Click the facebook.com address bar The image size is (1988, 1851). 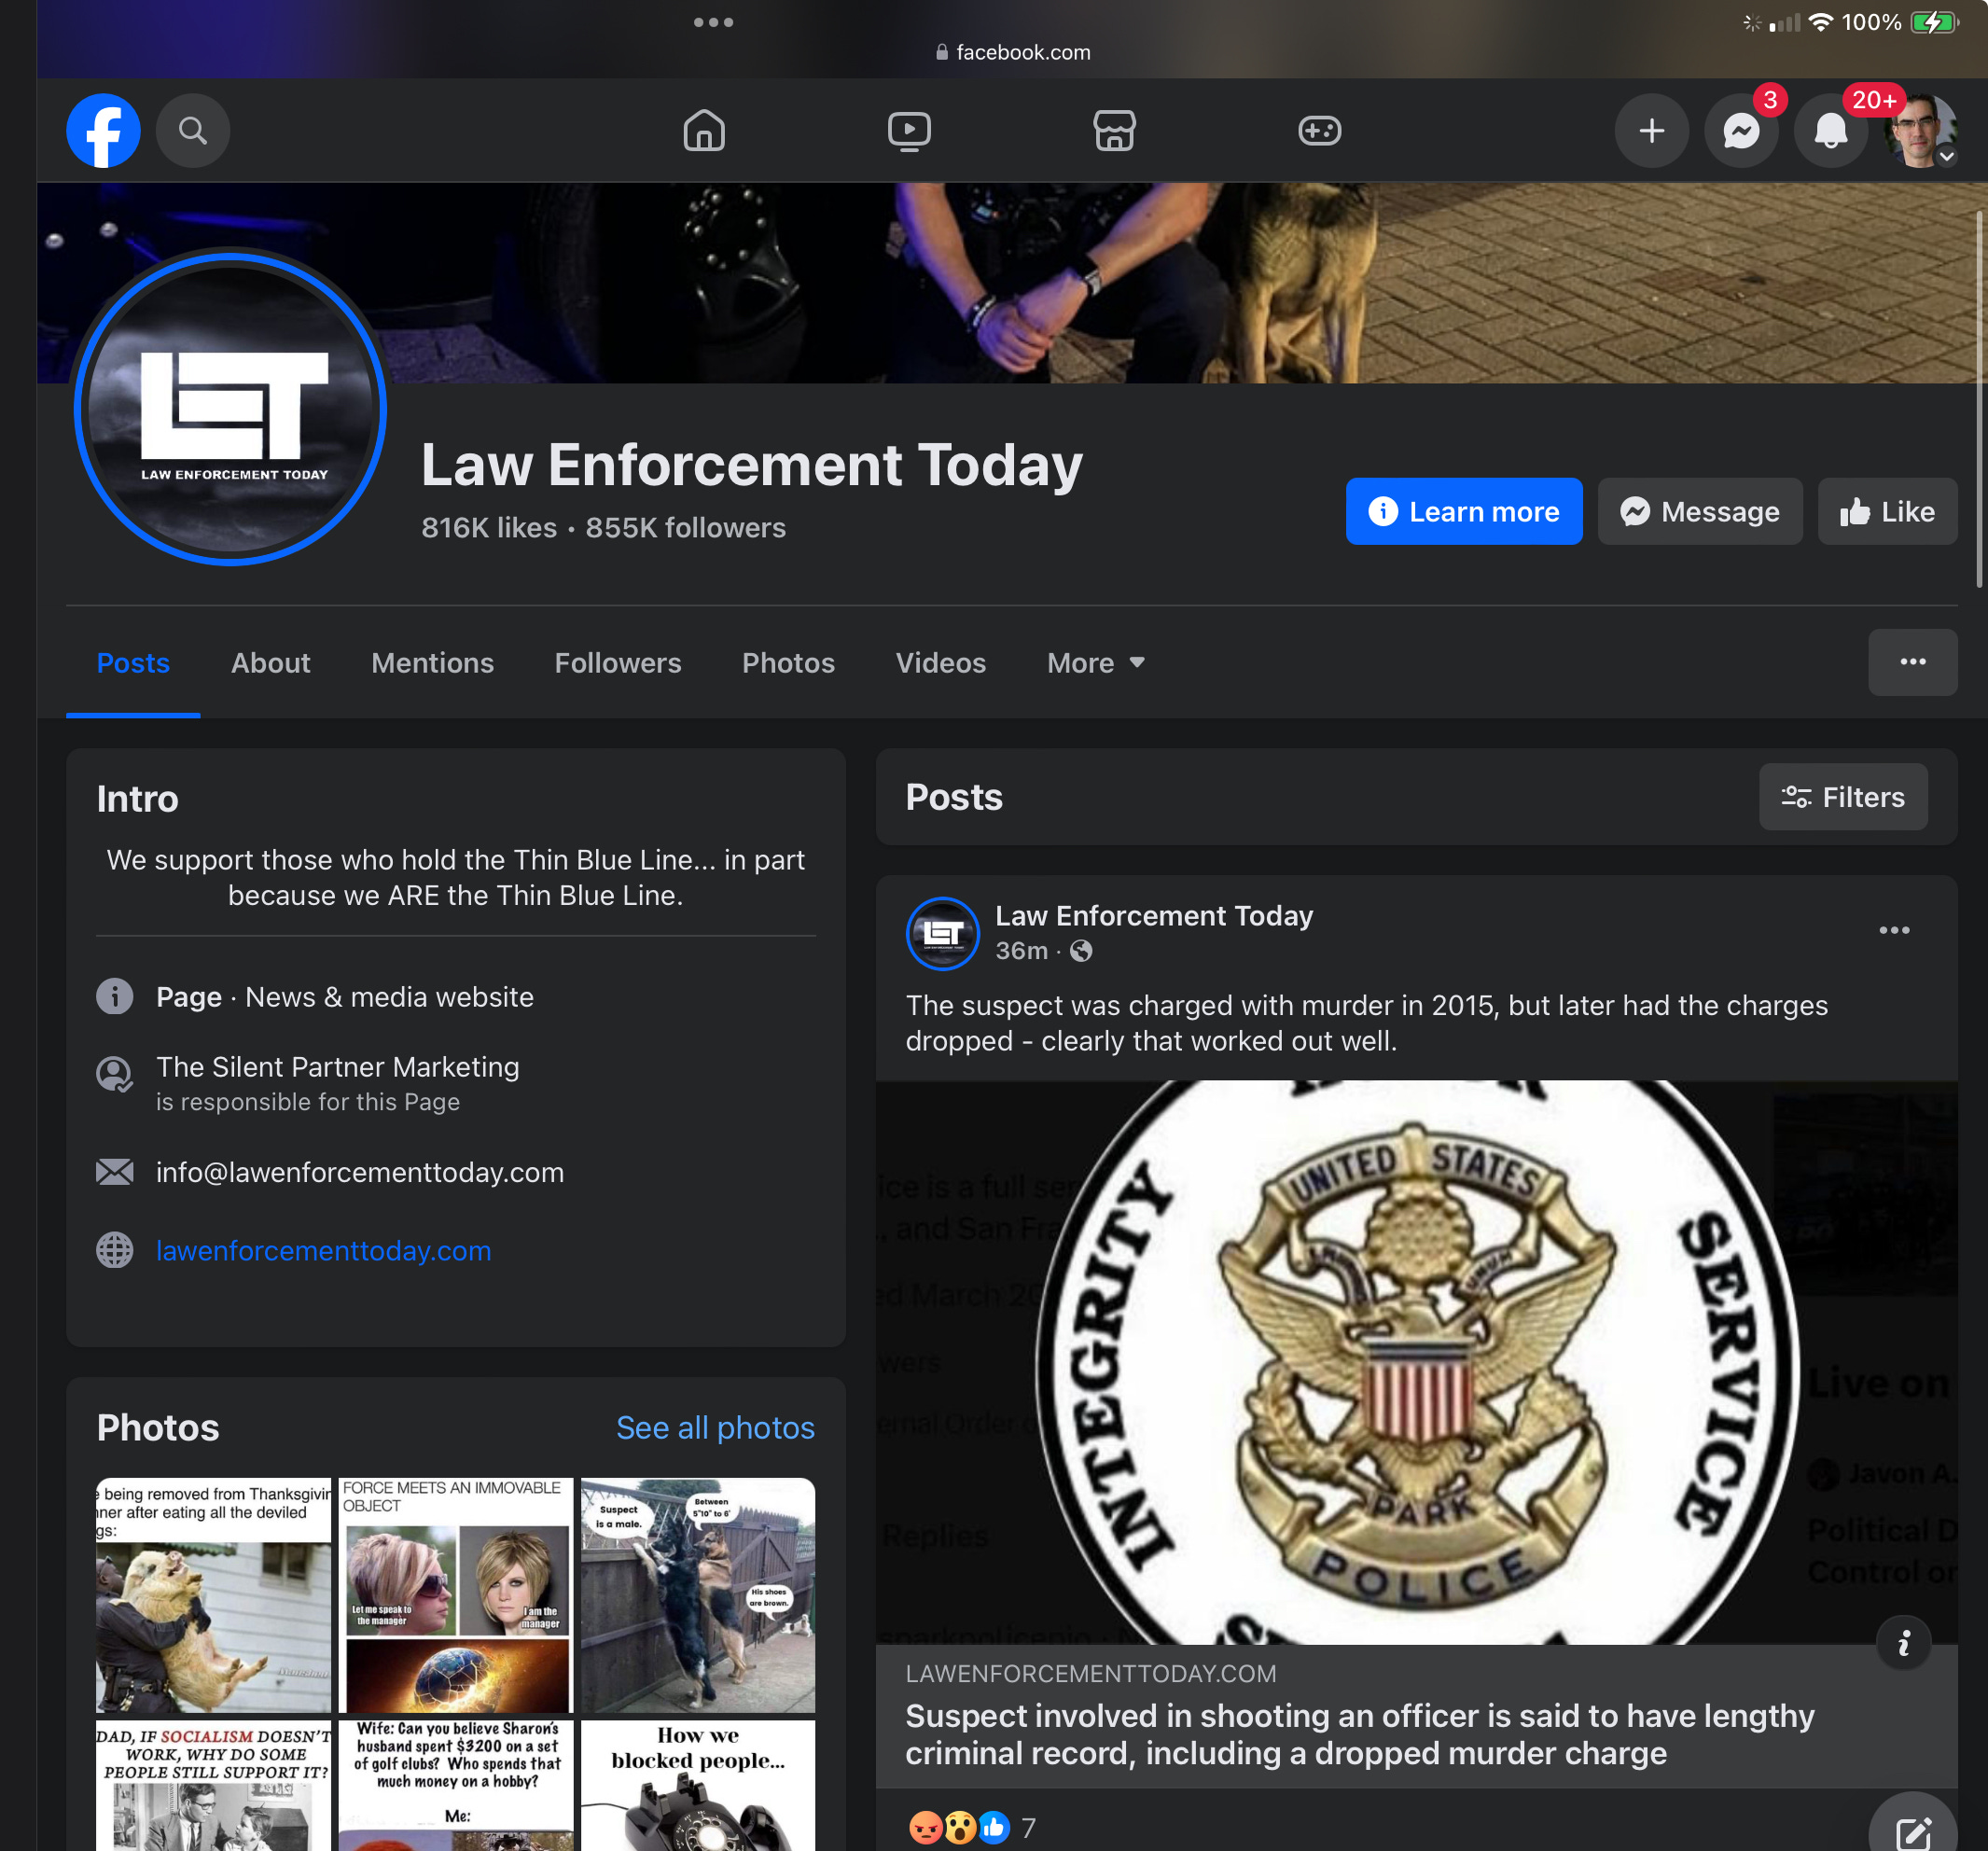coord(1012,52)
